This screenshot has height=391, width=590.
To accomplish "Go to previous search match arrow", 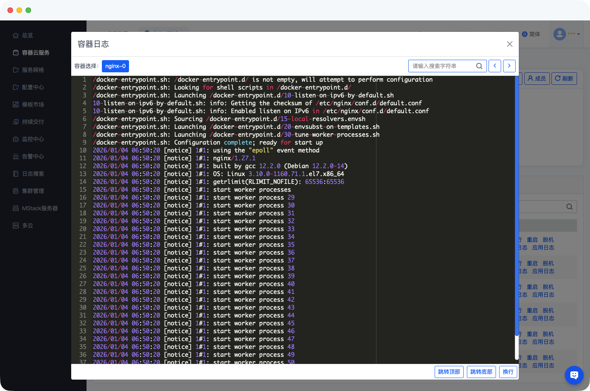I will tap(495, 66).
